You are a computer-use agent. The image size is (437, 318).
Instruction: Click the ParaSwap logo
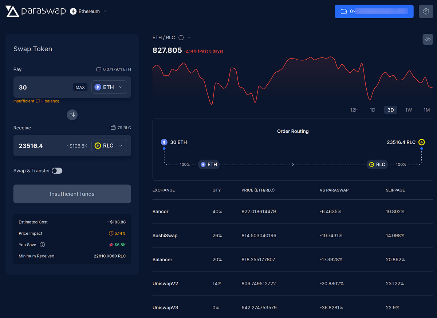[x=36, y=11]
